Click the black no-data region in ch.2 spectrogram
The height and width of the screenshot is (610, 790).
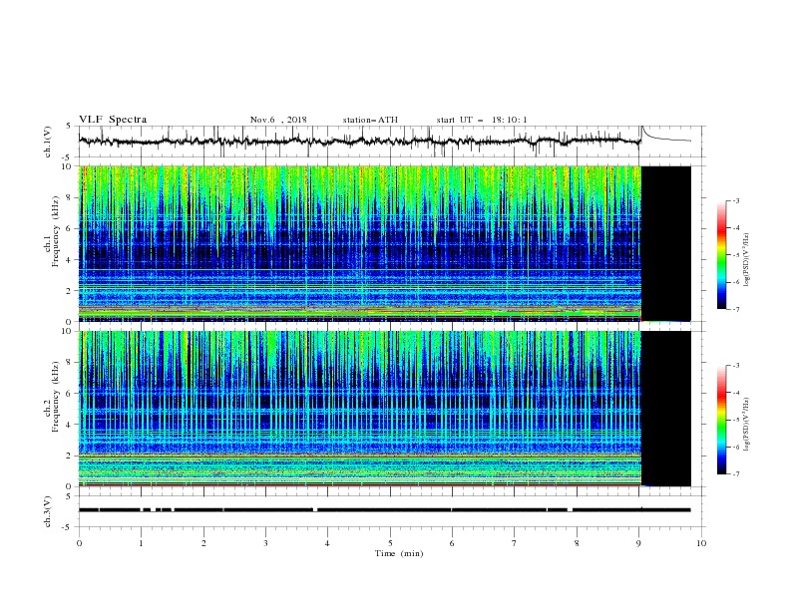[x=665, y=409]
